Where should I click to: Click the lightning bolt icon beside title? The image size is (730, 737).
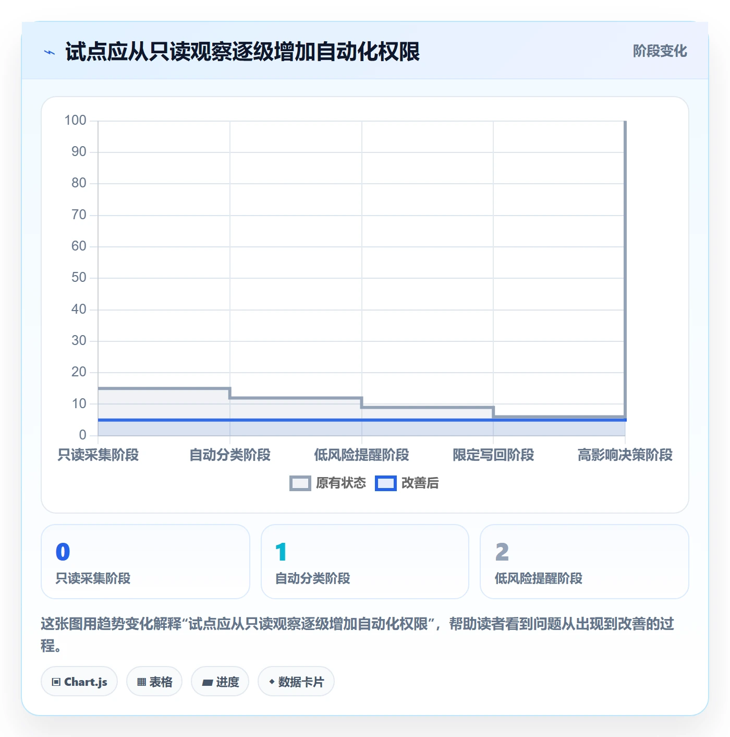tap(50, 52)
